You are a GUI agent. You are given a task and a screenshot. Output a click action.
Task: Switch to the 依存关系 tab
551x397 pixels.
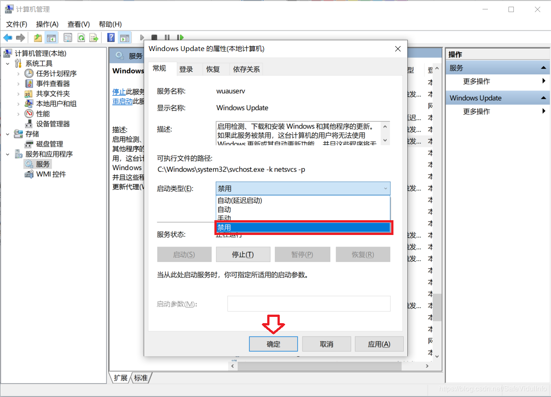coord(246,69)
